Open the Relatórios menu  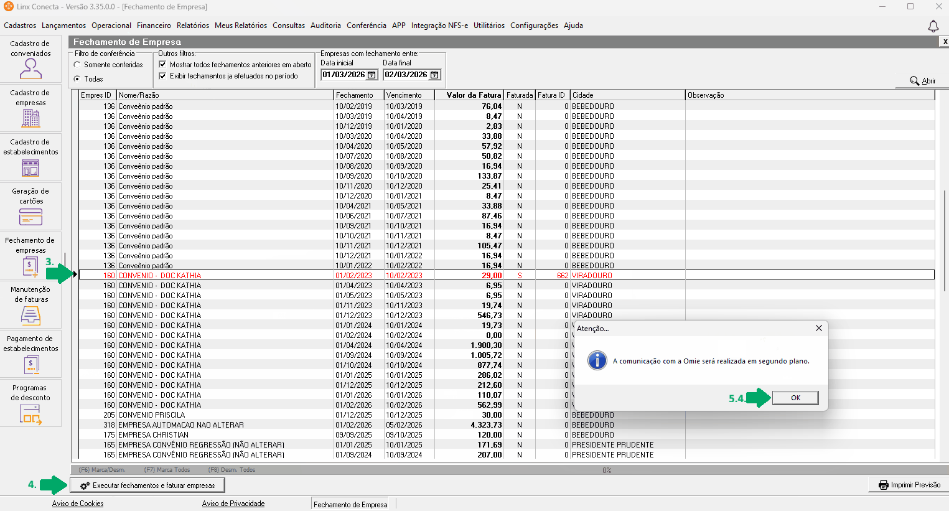point(193,26)
